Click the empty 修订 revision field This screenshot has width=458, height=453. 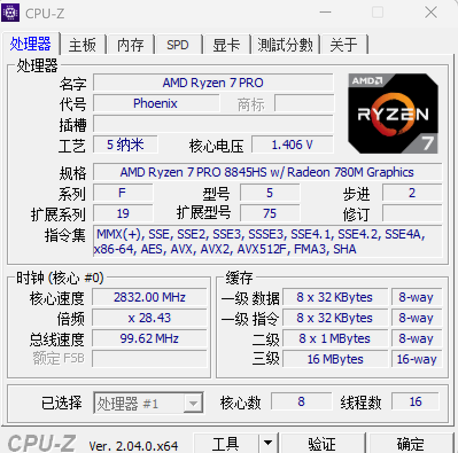click(412, 213)
